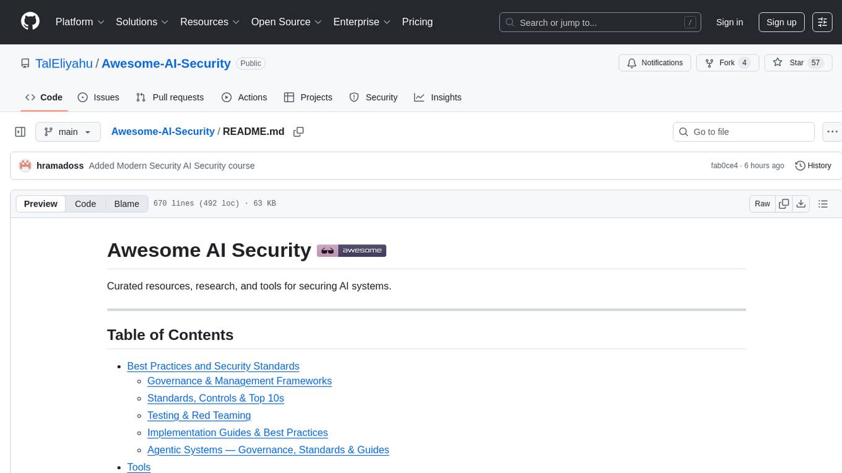Click the Sign in link
This screenshot has width=842, height=473.
pyautogui.click(x=729, y=22)
